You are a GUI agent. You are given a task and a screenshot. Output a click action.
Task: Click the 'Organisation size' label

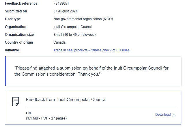tap(19, 35)
